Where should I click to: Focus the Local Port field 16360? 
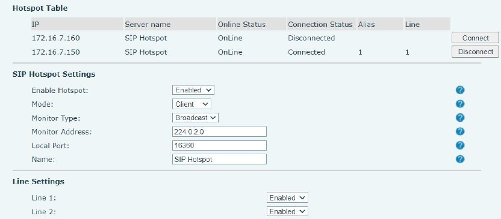click(219, 145)
